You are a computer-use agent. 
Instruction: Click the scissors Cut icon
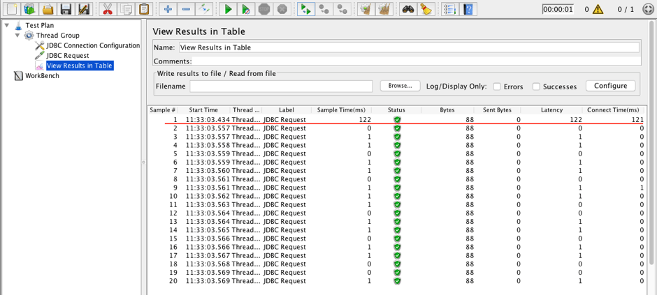(108, 9)
